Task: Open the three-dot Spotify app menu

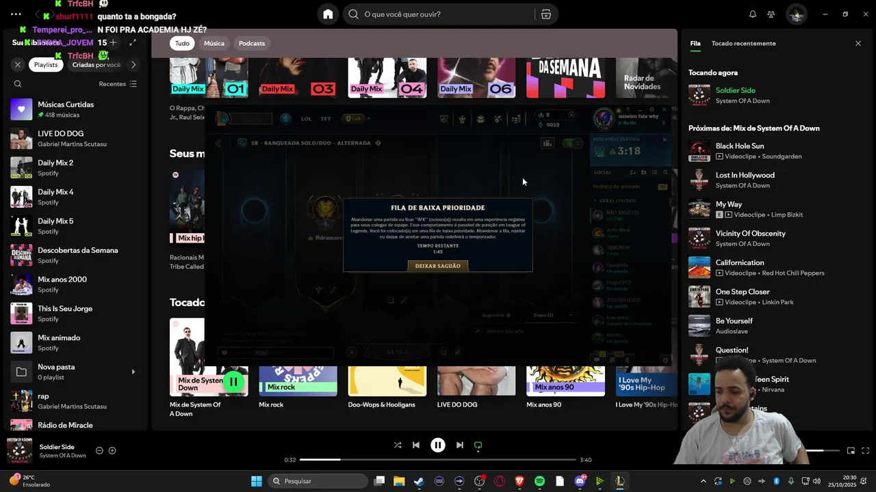Action: 16,14
